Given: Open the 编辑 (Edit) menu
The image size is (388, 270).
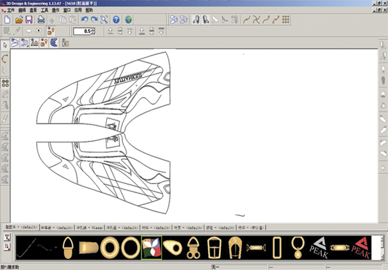Looking at the screenshot, I should [22, 10].
